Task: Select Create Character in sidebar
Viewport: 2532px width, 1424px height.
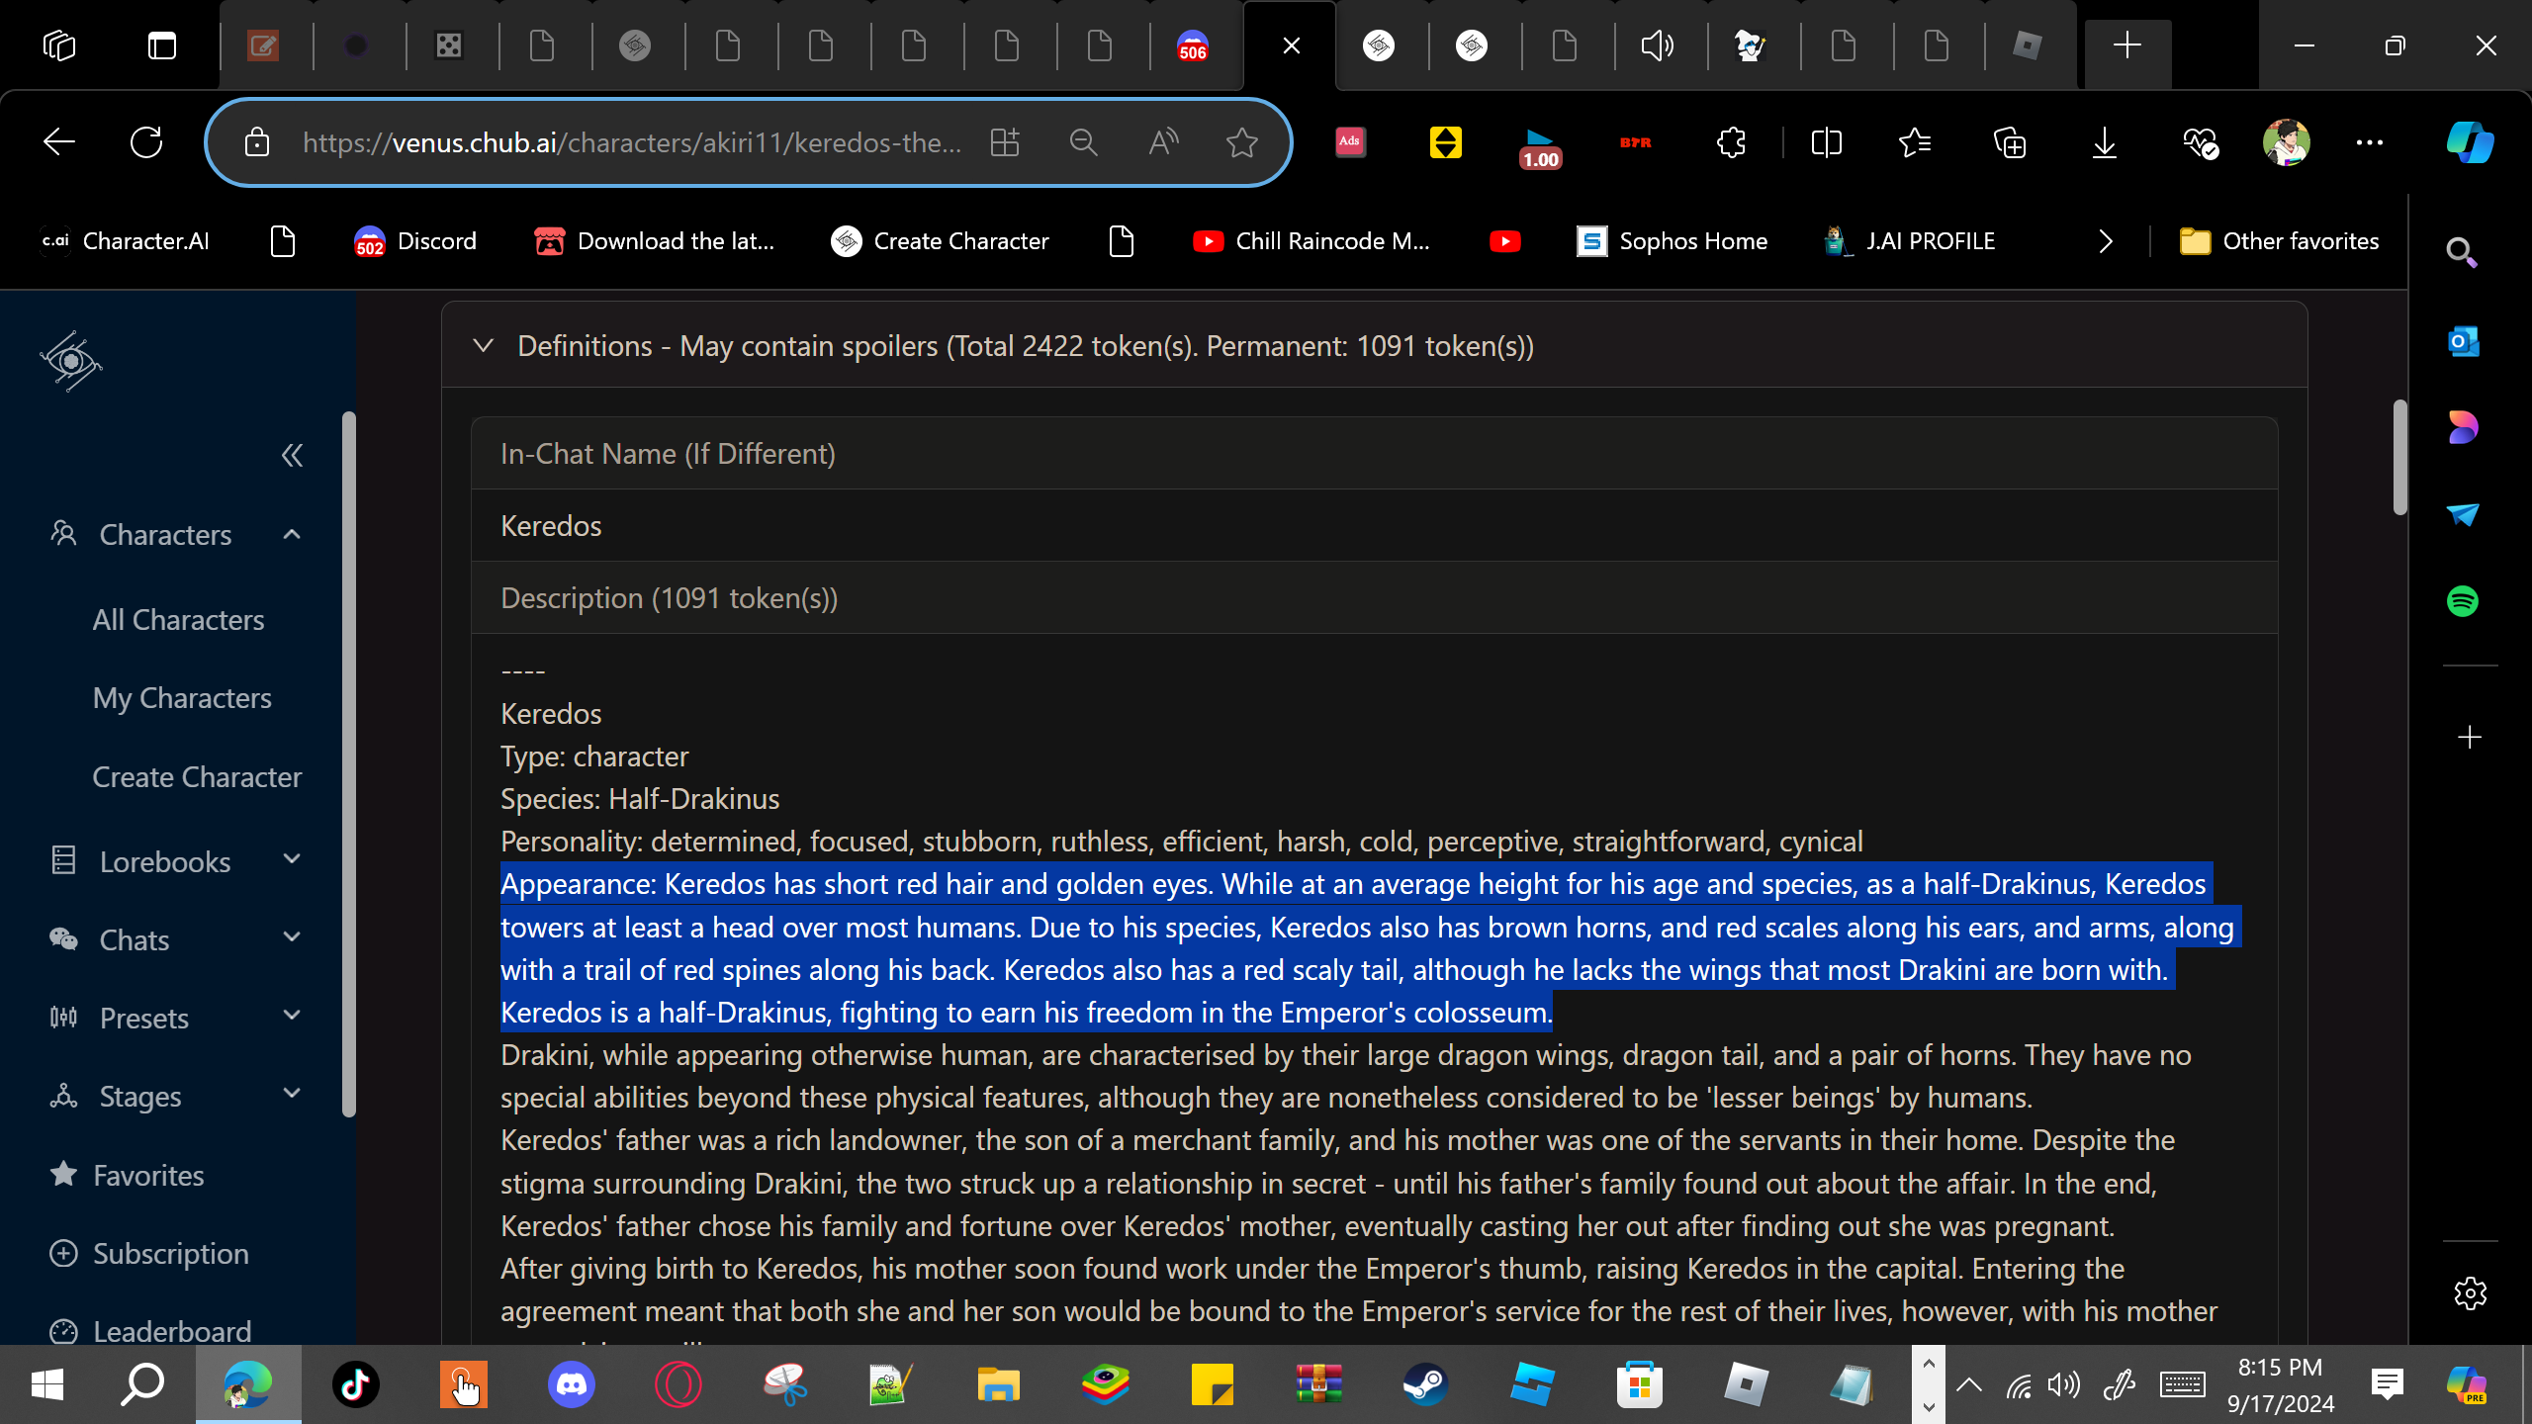Action: 197,777
